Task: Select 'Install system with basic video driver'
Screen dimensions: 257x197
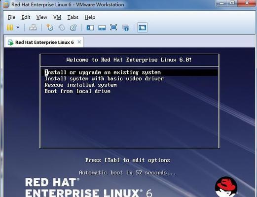Action: (x=104, y=79)
